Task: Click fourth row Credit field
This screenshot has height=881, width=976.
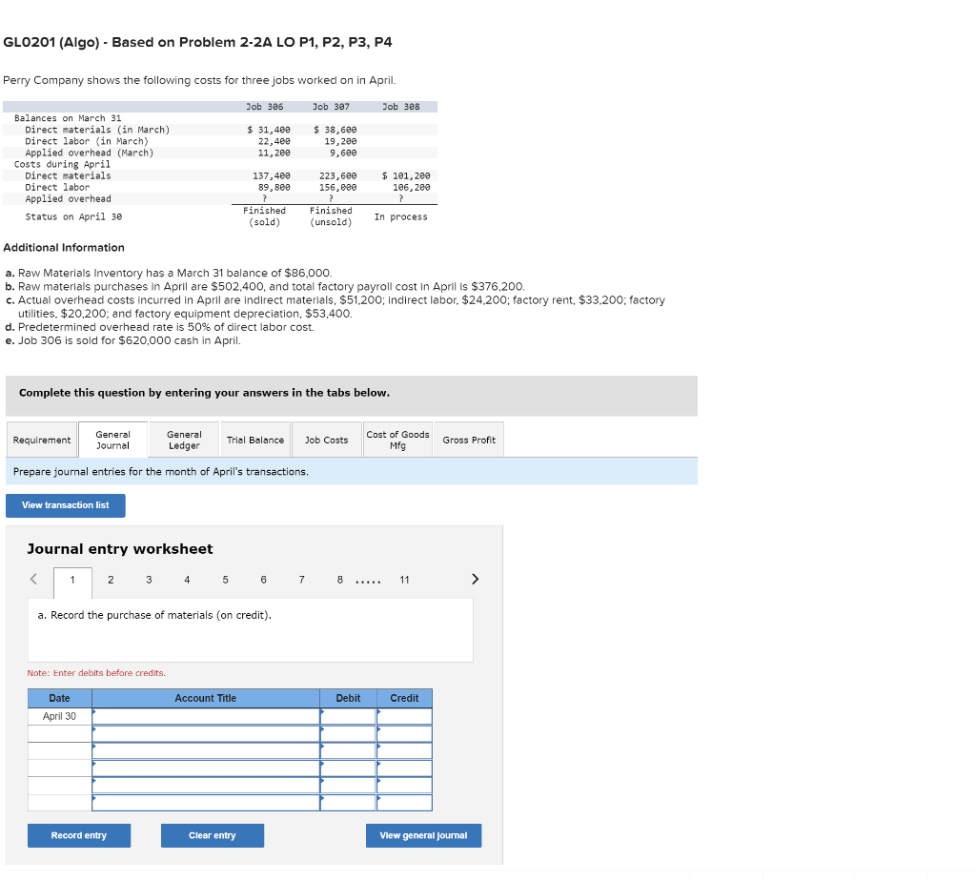Action: coord(404,768)
